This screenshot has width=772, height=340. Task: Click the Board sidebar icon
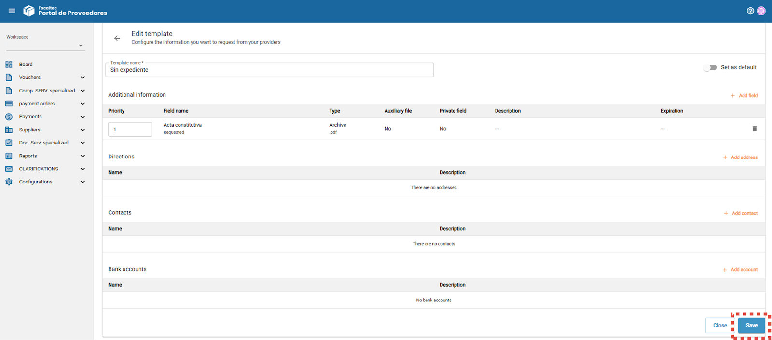pyautogui.click(x=9, y=65)
